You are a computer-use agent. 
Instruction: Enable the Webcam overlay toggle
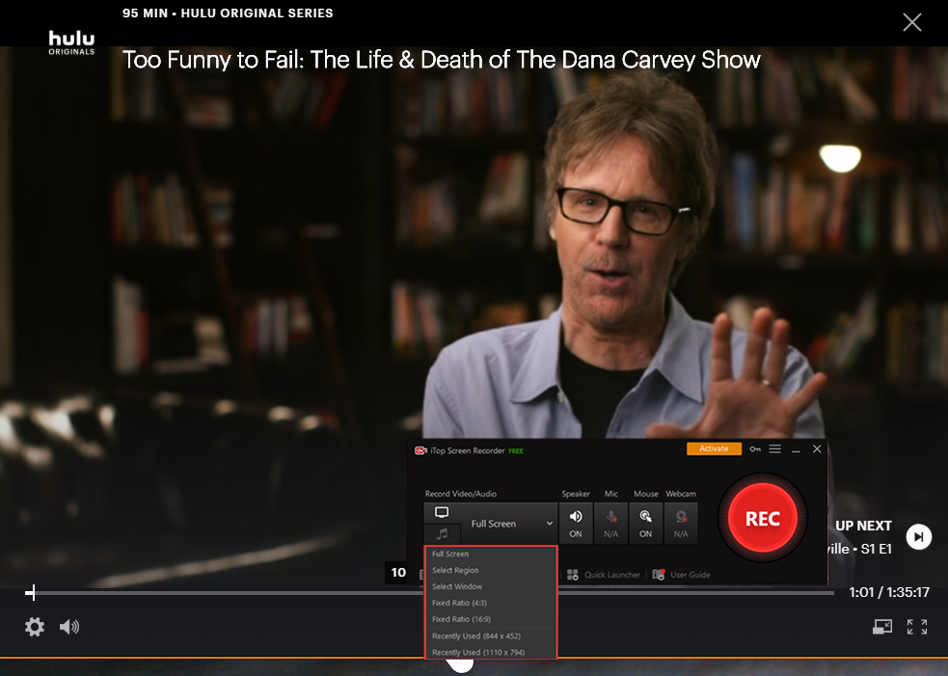681,523
